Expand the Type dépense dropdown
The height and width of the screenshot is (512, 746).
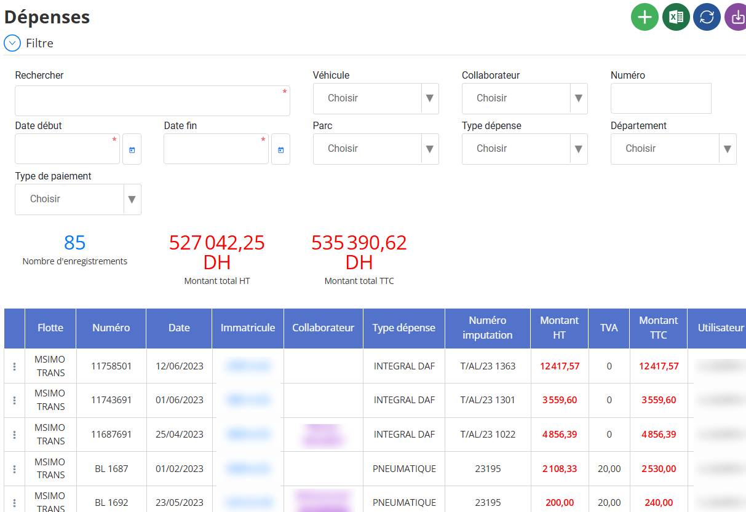tap(525, 149)
